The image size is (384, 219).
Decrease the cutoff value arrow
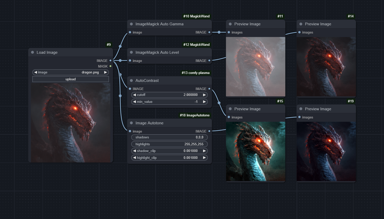[135, 95]
